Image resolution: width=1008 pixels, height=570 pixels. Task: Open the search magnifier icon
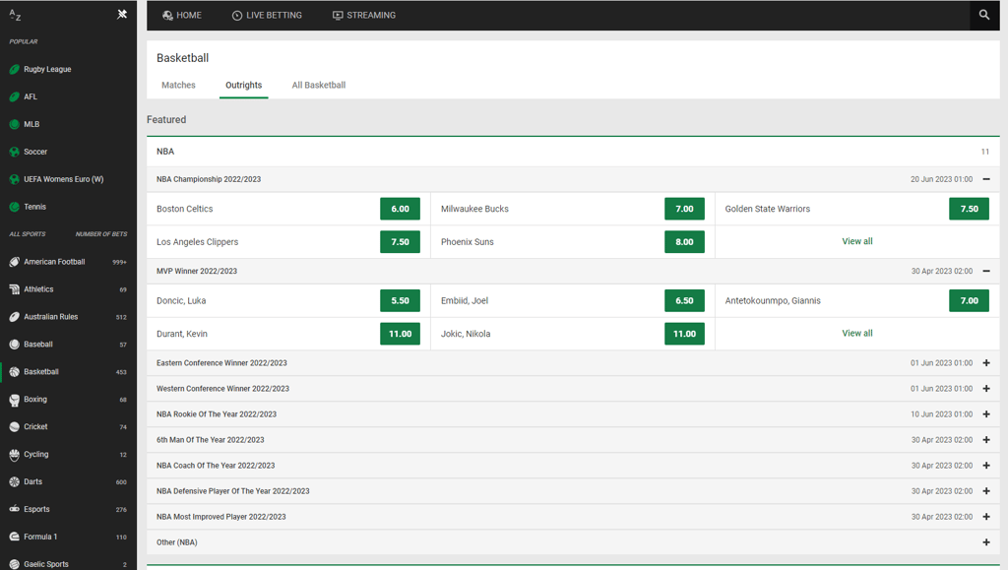coord(983,15)
